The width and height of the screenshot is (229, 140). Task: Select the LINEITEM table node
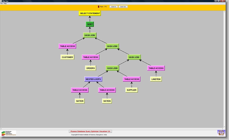(156, 79)
